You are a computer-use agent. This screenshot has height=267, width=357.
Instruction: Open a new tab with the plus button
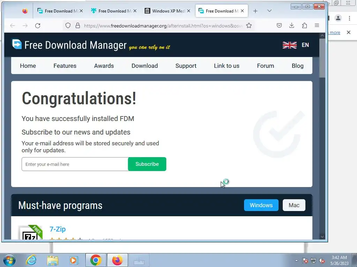pyautogui.click(x=255, y=11)
